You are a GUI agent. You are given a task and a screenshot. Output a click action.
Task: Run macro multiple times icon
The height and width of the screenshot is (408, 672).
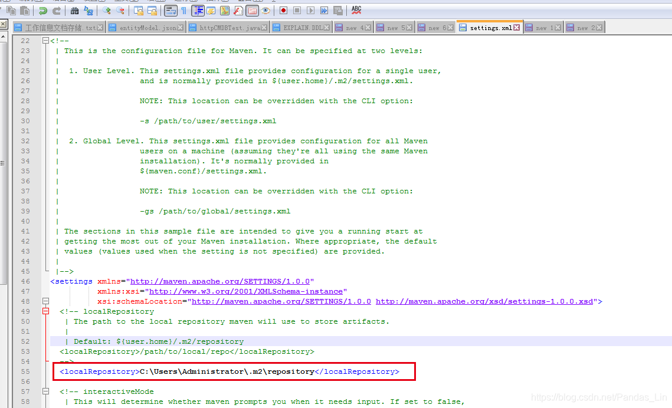coord(324,10)
